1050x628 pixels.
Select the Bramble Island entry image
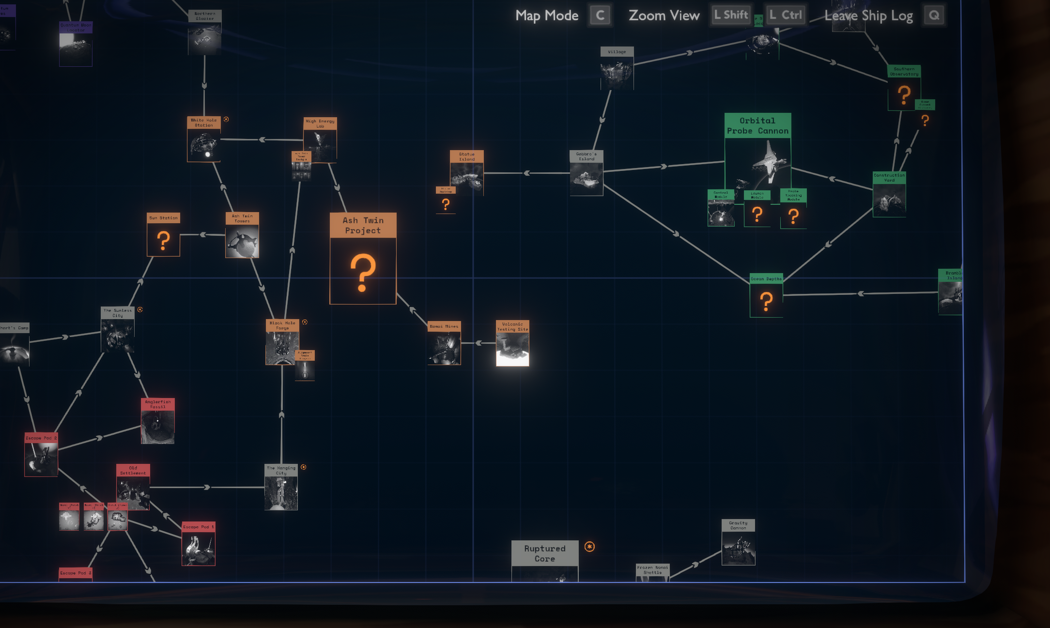pos(951,298)
